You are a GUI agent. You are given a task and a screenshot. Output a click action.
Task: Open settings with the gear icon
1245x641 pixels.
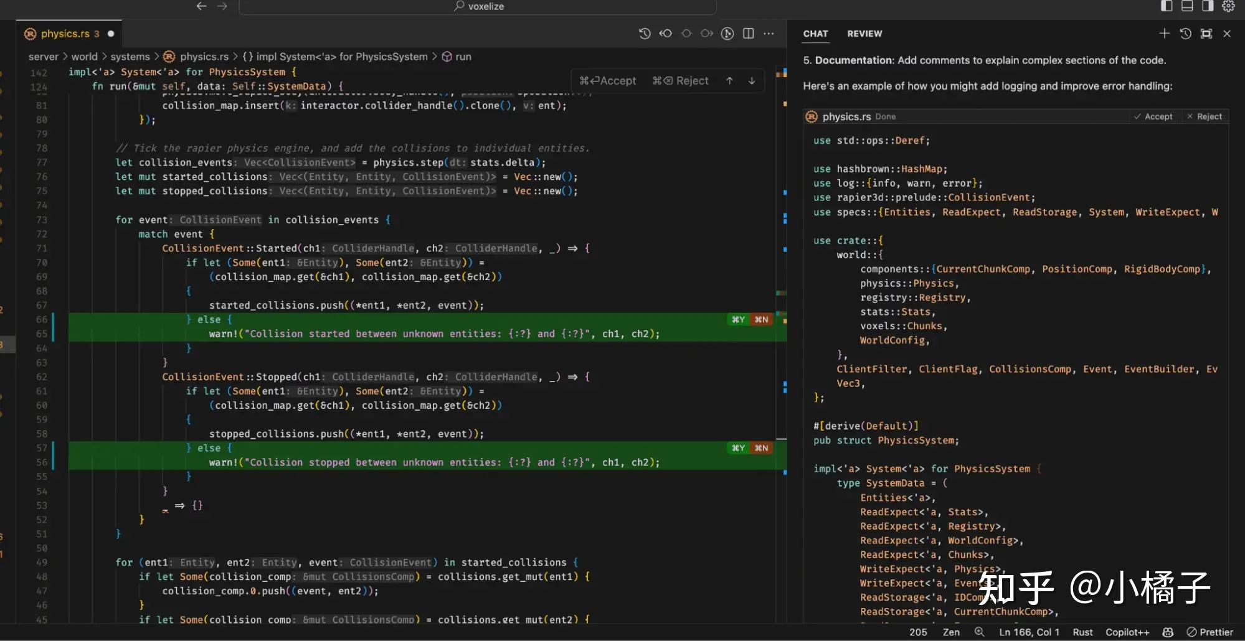coord(1228,6)
